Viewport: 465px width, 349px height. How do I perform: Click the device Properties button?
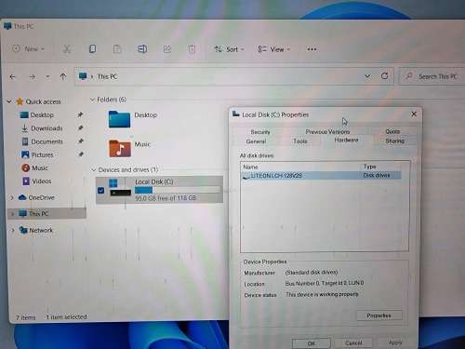point(379,315)
